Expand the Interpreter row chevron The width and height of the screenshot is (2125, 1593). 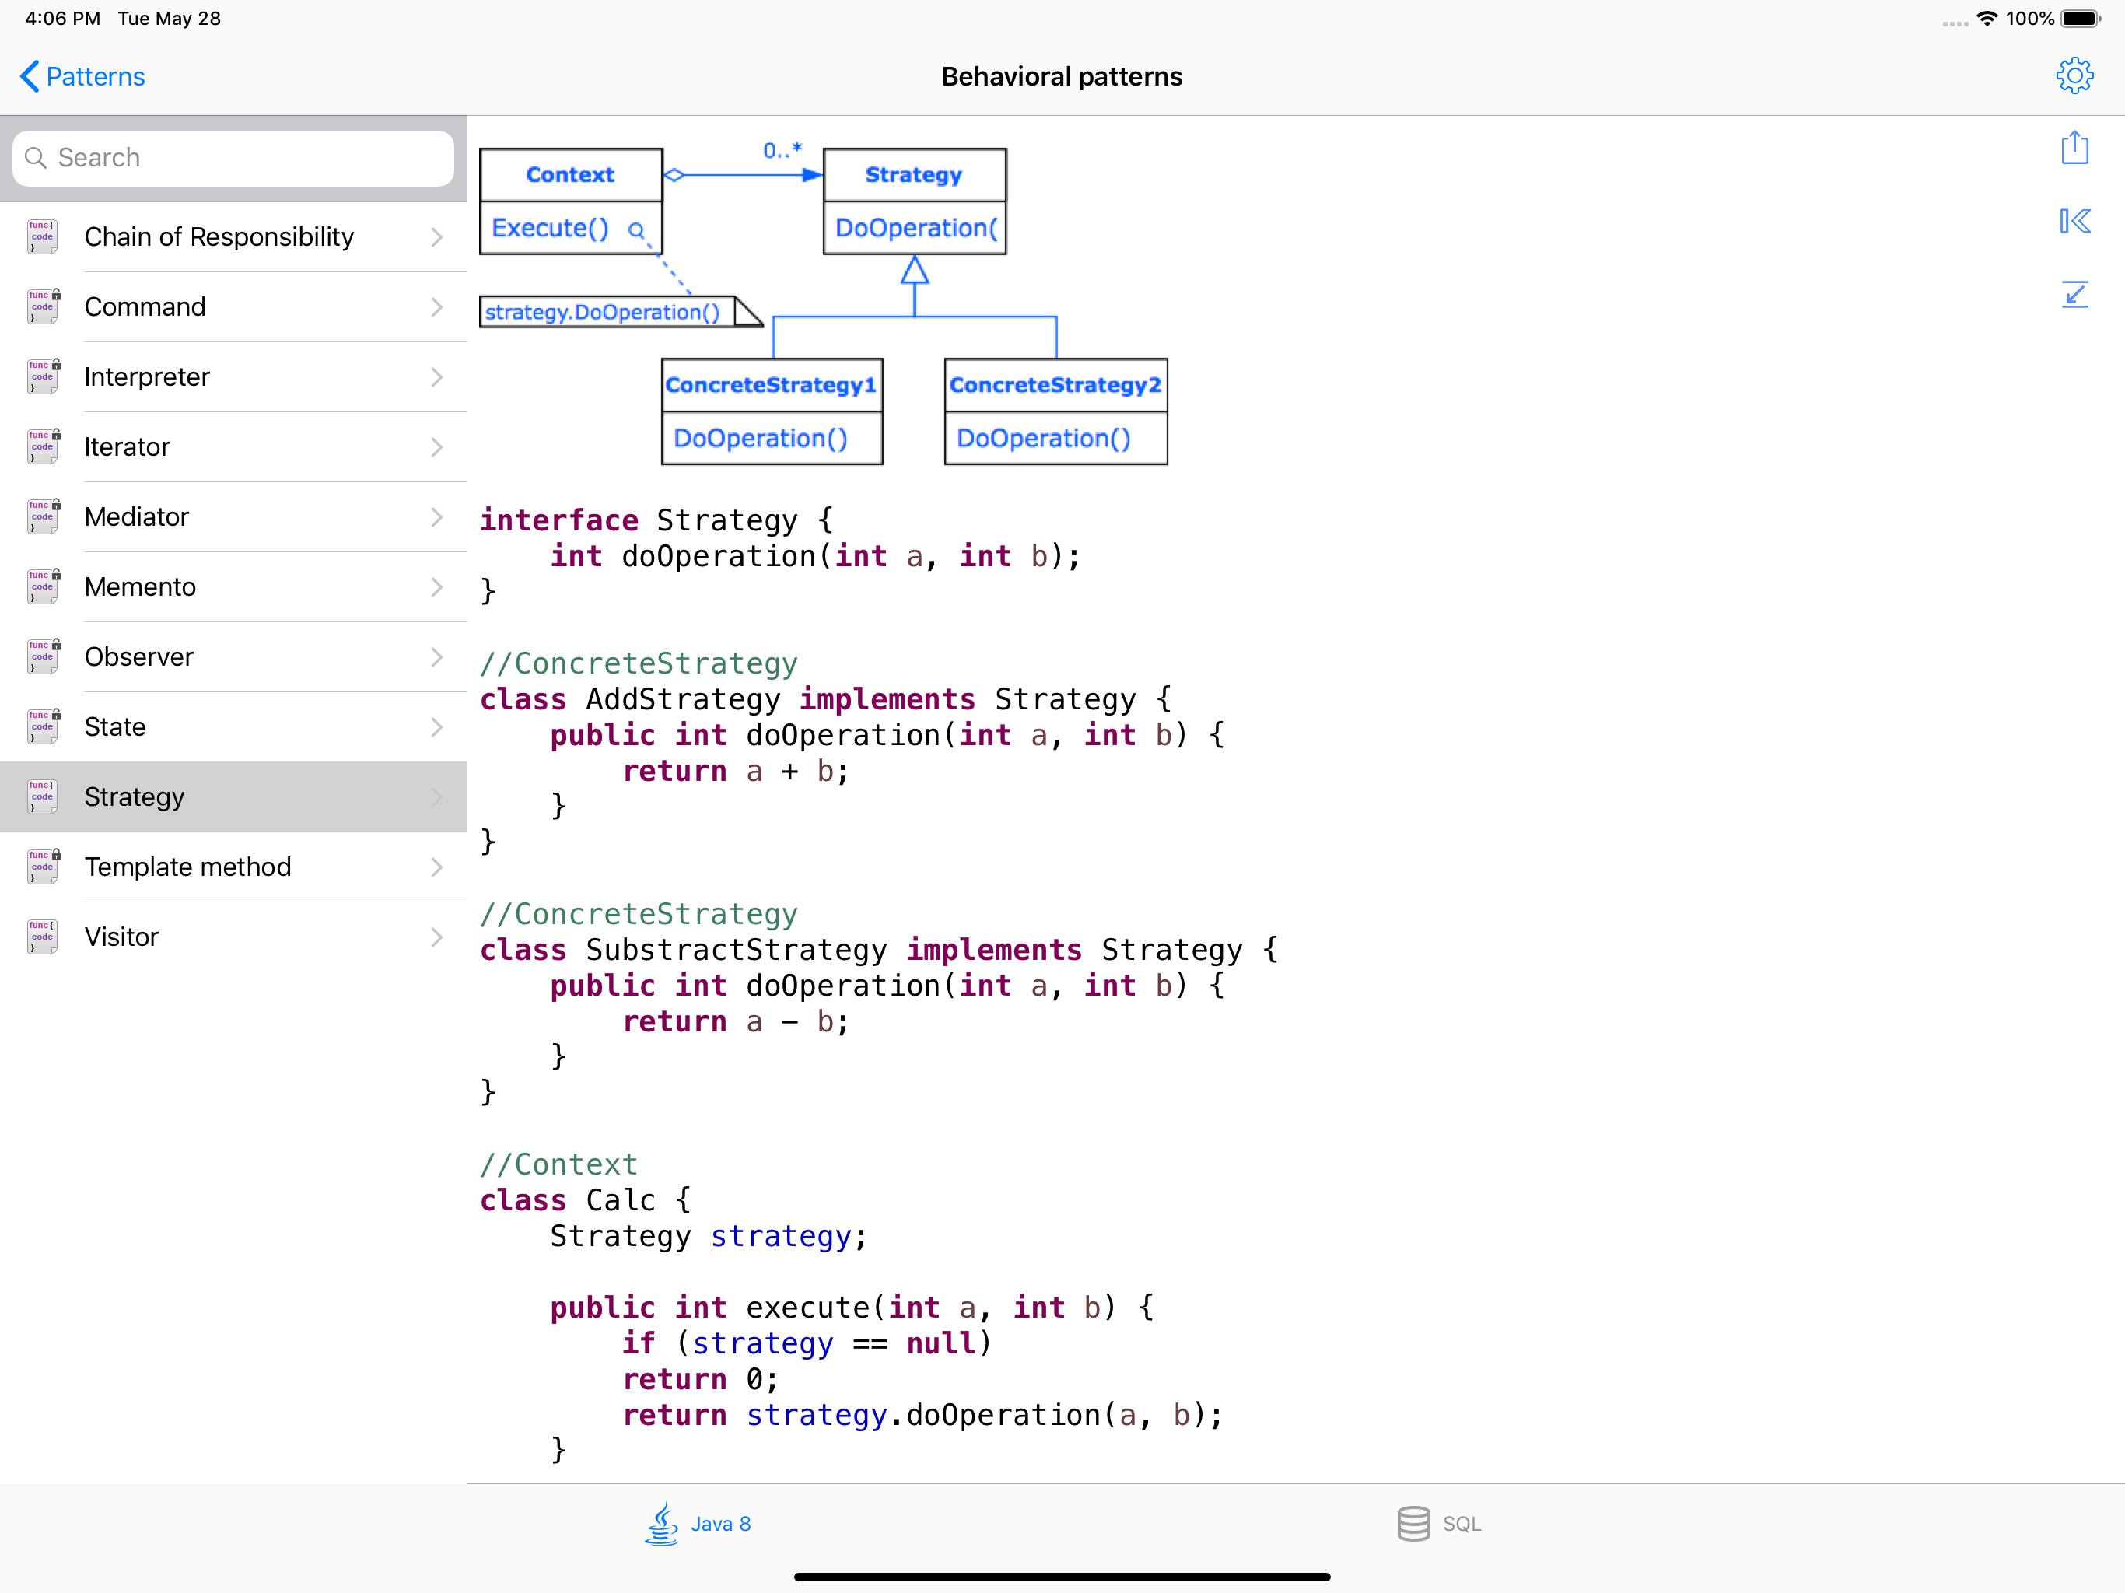point(437,376)
